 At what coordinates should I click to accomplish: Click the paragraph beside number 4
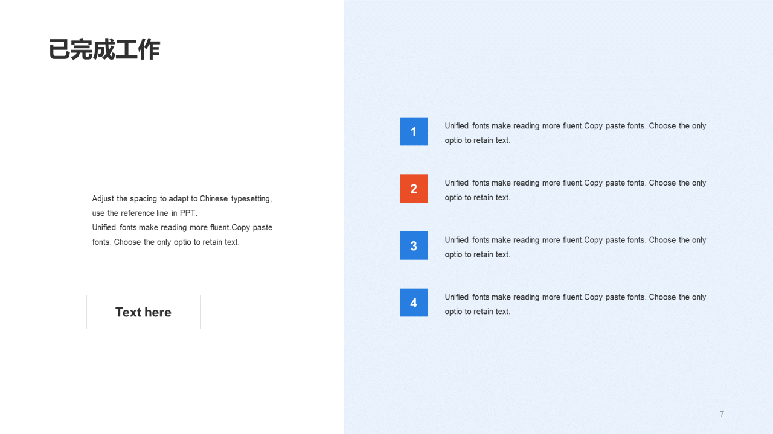(x=576, y=304)
